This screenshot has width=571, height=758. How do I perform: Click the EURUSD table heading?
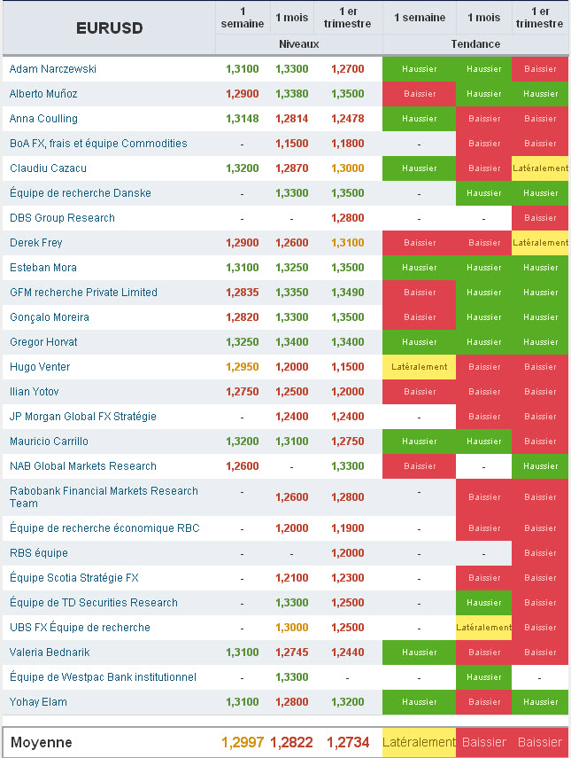point(110,28)
